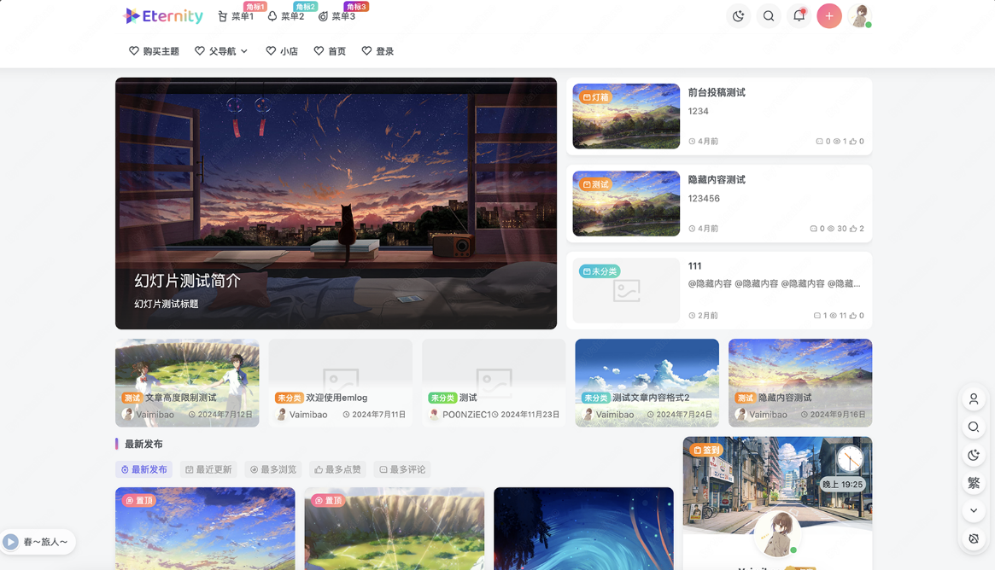The width and height of the screenshot is (995, 570).
Task: Toggle dark mode via the moon icon
Action: click(x=738, y=15)
